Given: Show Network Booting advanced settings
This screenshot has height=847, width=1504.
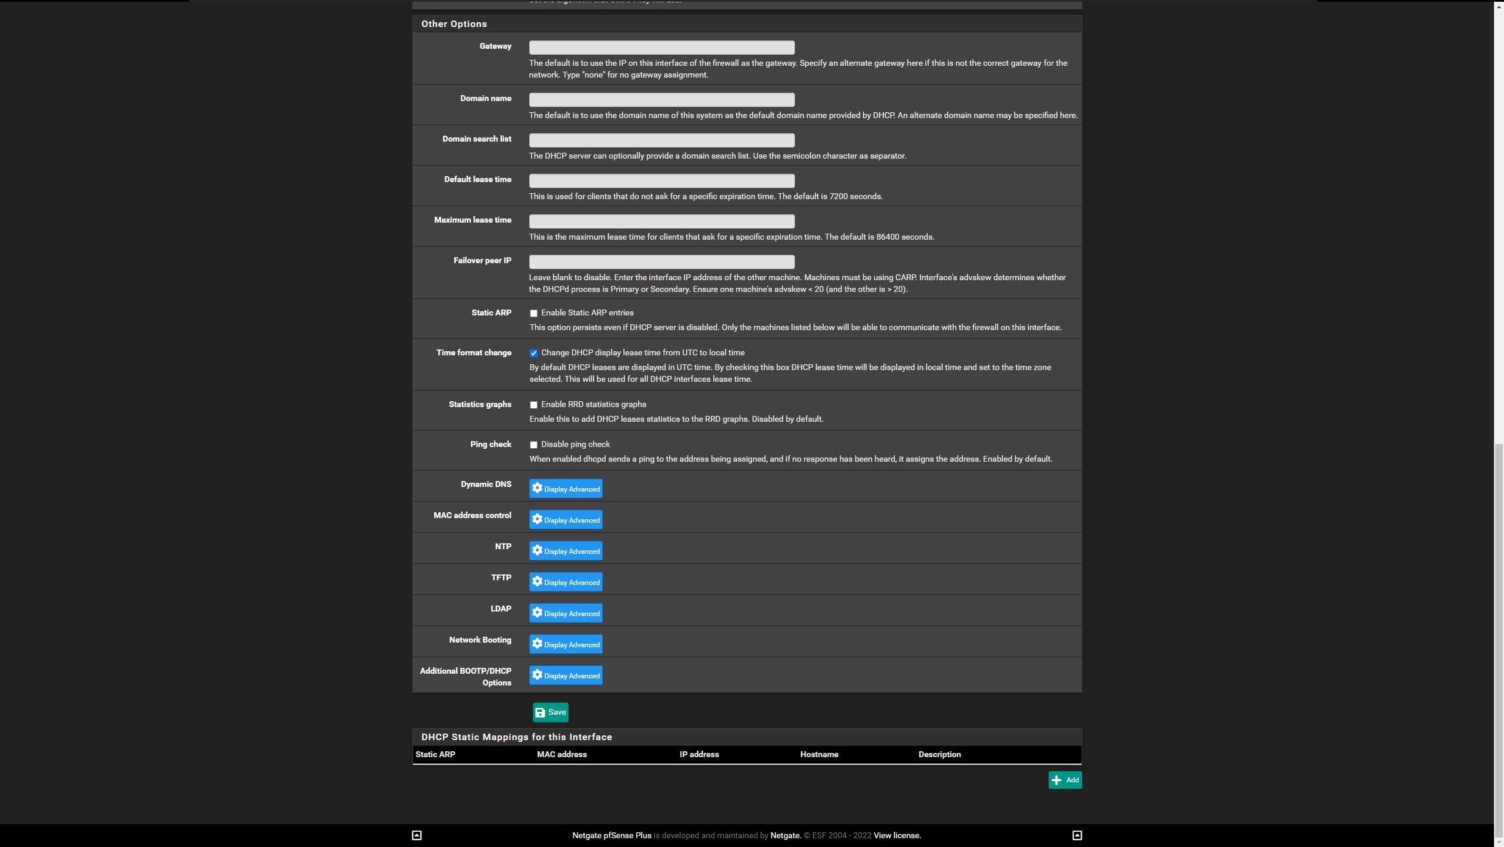Looking at the screenshot, I should coord(565,644).
